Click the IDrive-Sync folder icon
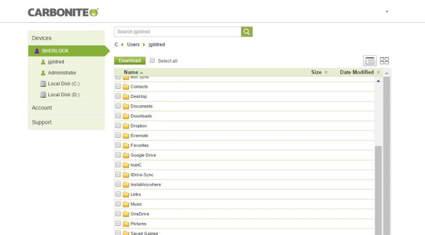This screenshot has width=425, height=235. tap(126, 175)
